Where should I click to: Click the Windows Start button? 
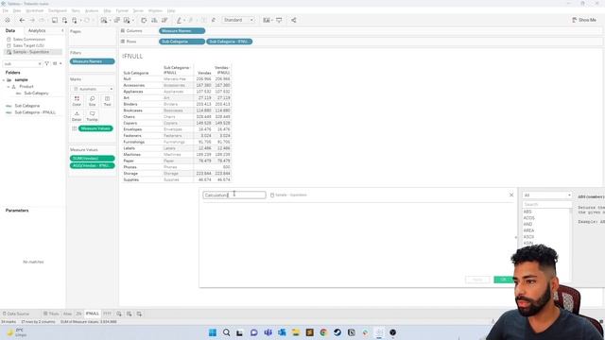[x=212, y=332]
